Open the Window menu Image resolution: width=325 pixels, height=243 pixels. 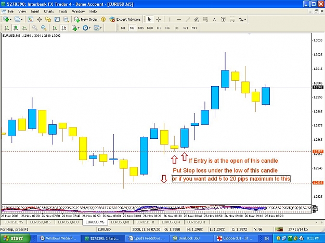[79, 11]
